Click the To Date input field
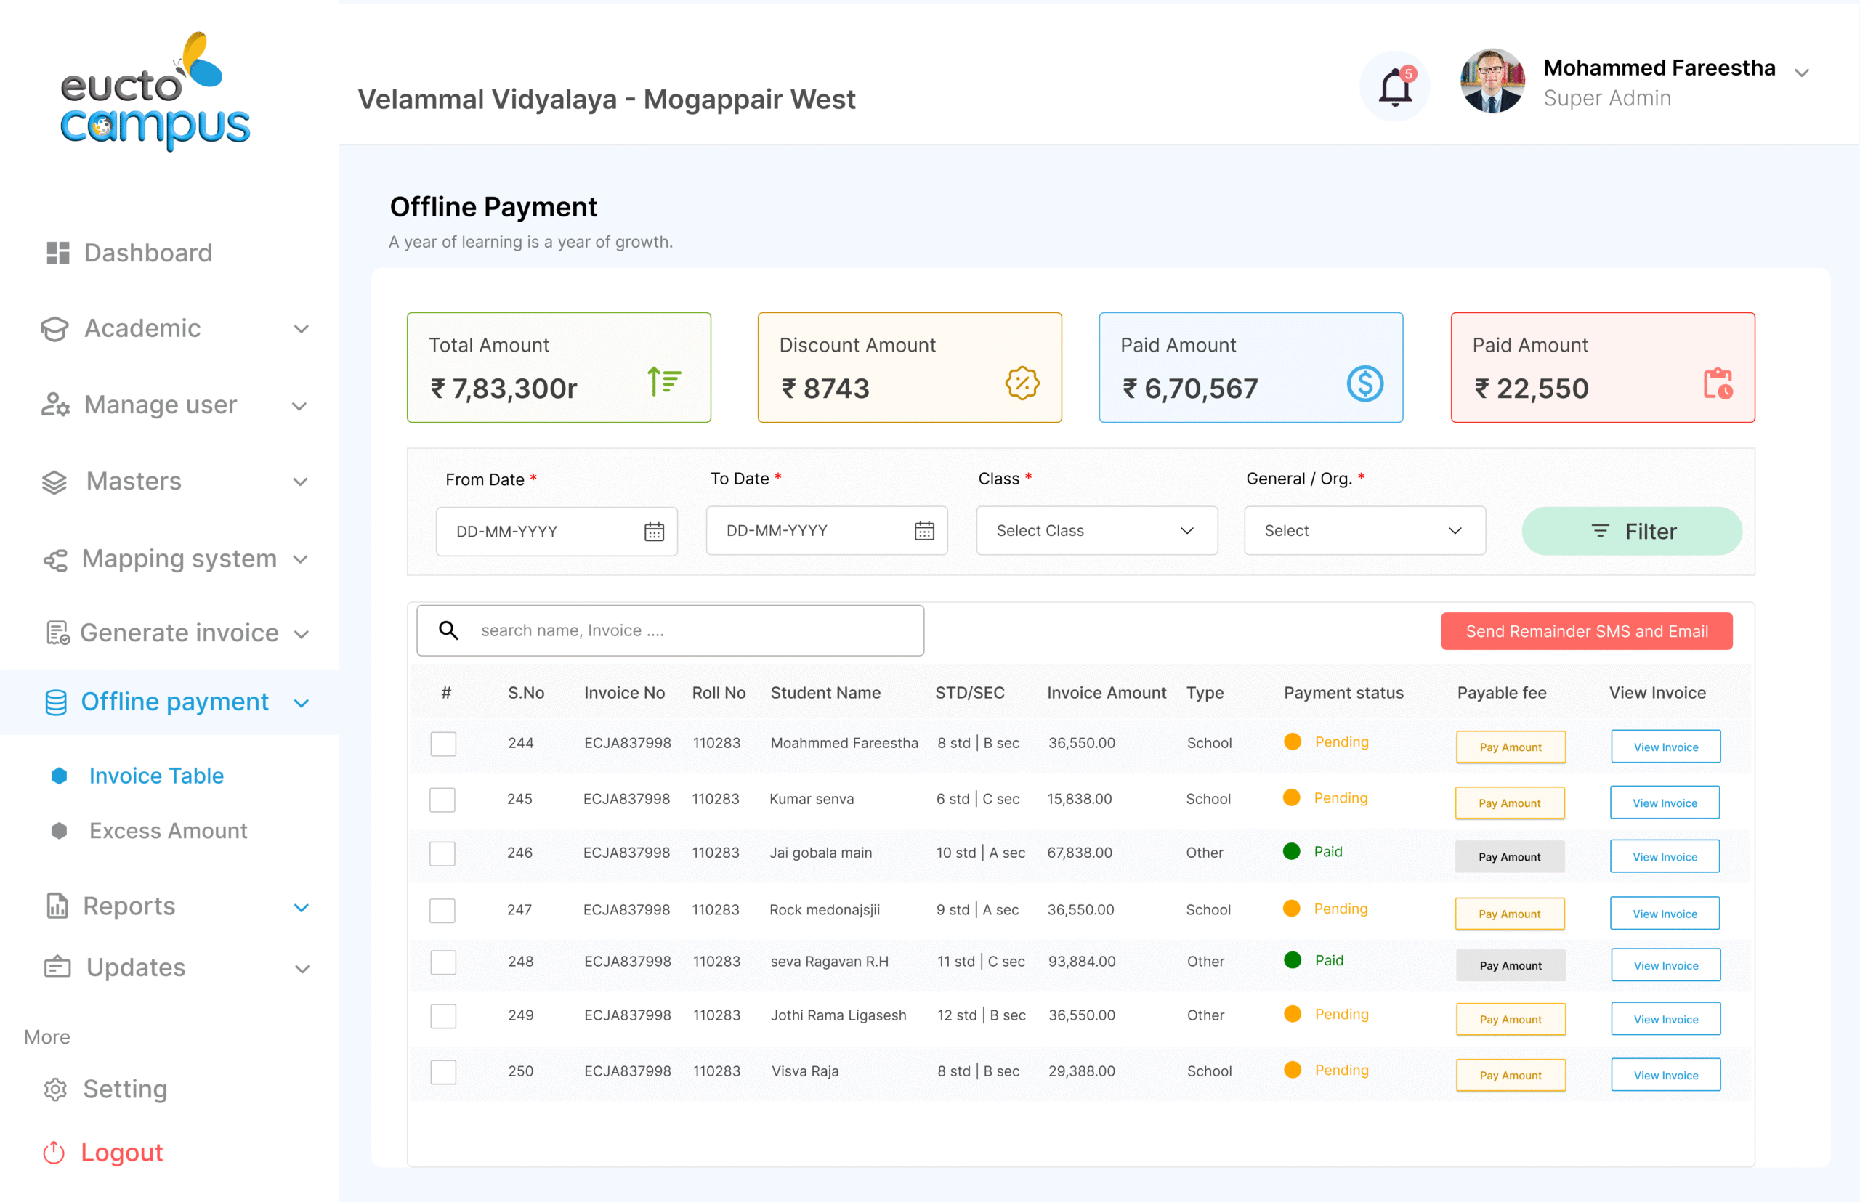Image resolution: width=1860 pixels, height=1202 pixels. coord(826,531)
